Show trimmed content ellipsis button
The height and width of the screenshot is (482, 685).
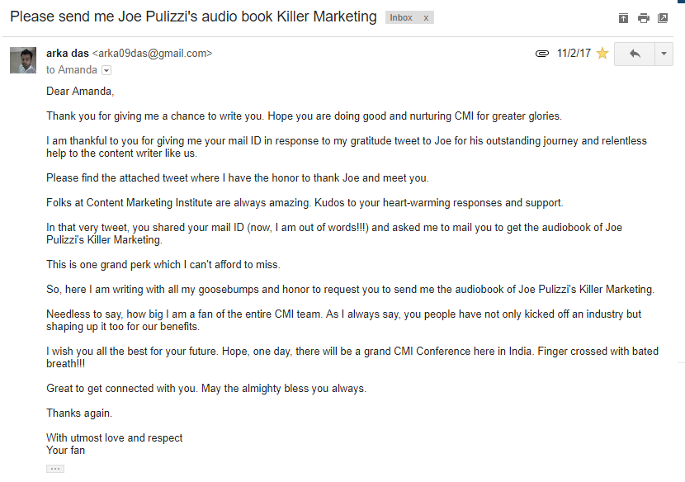tap(55, 469)
